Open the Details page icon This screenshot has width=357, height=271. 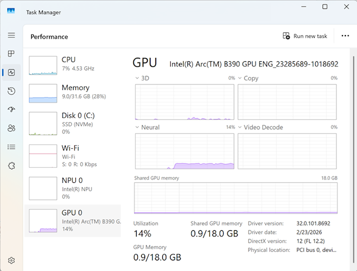tap(11, 147)
